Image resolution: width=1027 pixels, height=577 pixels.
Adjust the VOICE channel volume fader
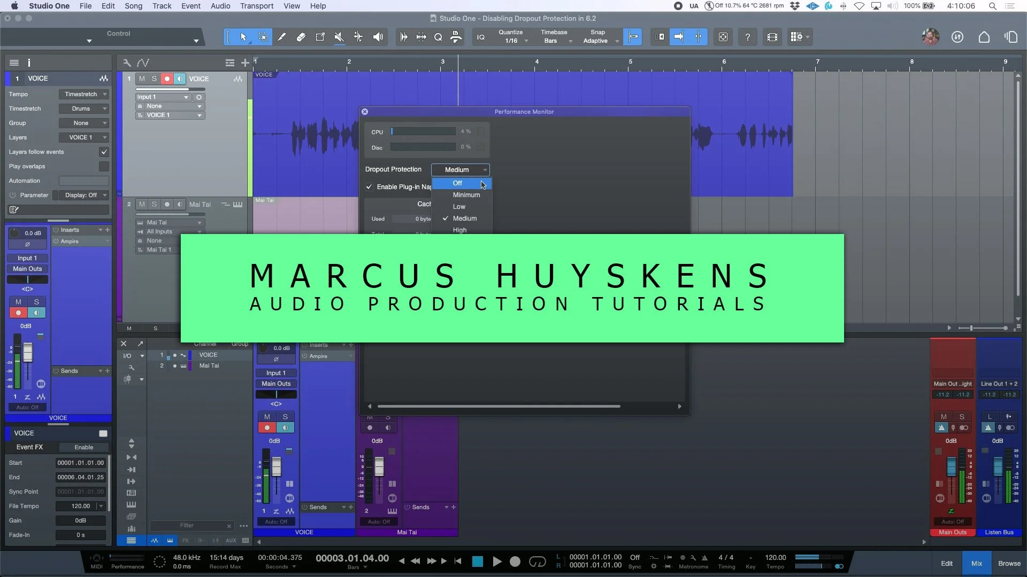[x=277, y=467]
